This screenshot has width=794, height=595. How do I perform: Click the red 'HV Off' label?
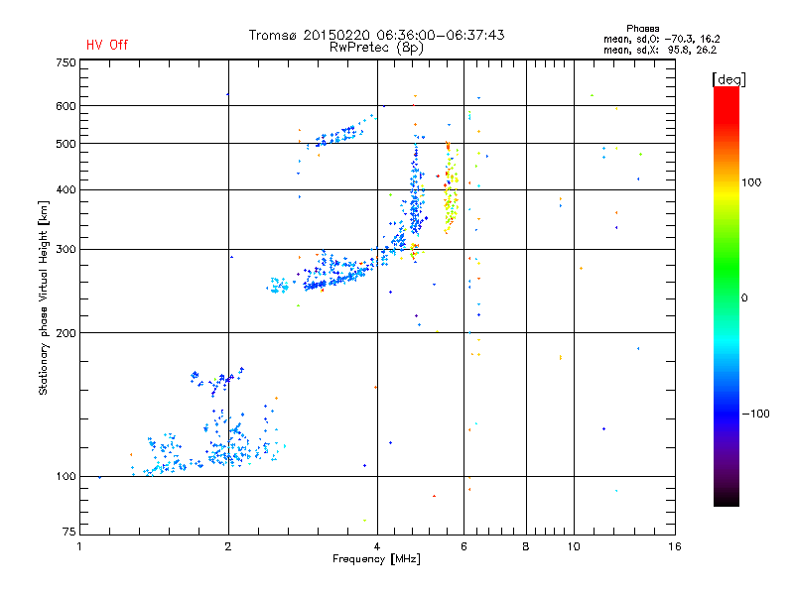coord(107,45)
